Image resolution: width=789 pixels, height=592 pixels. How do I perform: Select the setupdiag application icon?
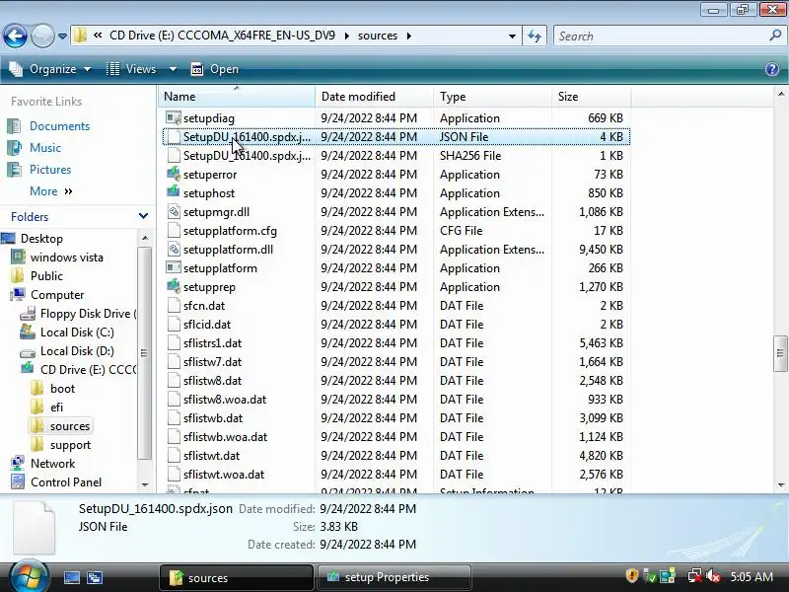tap(174, 117)
